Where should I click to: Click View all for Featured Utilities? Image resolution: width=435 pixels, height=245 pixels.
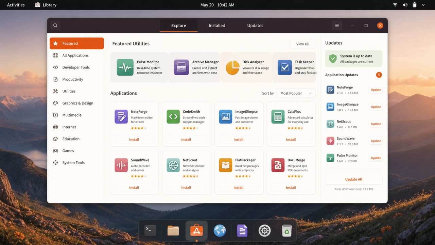coord(302,44)
